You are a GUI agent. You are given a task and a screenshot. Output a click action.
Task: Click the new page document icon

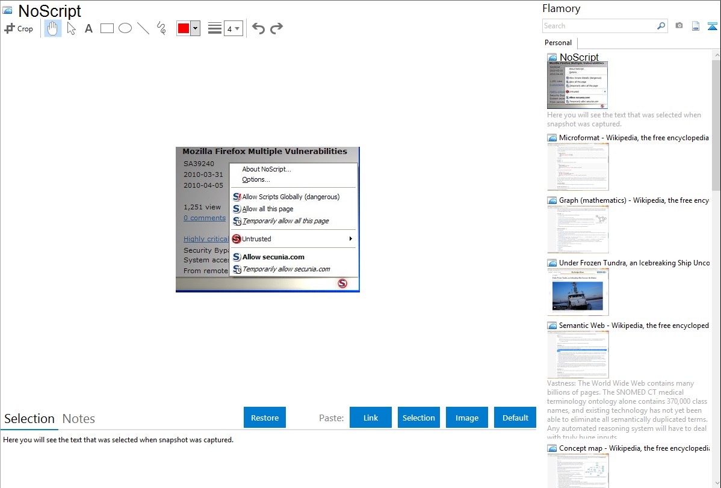click(696, 26)
